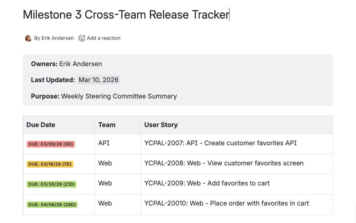Click the yellow DUE: 03/16/26 (7D) status label

coord(50,164)
